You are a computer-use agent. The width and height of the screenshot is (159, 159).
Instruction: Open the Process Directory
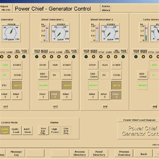pyautogui.click(x=79, y=153)
